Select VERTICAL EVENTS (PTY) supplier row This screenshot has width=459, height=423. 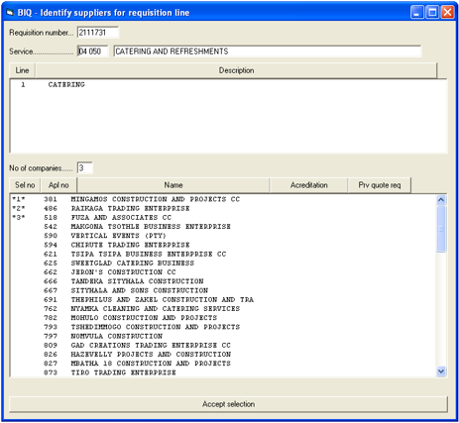(223, 236)
